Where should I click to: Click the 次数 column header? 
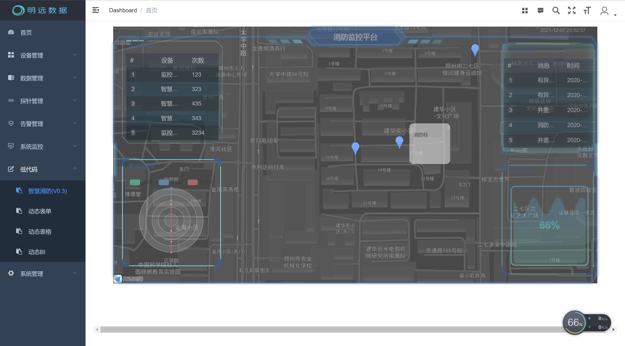198,60
